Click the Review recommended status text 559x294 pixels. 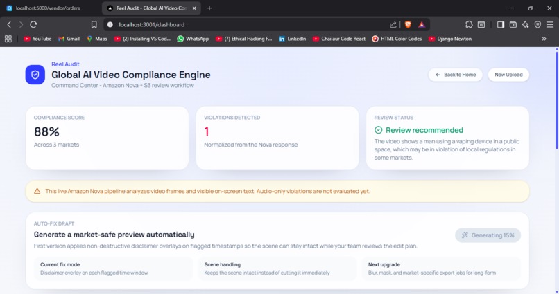pos(424,130)
